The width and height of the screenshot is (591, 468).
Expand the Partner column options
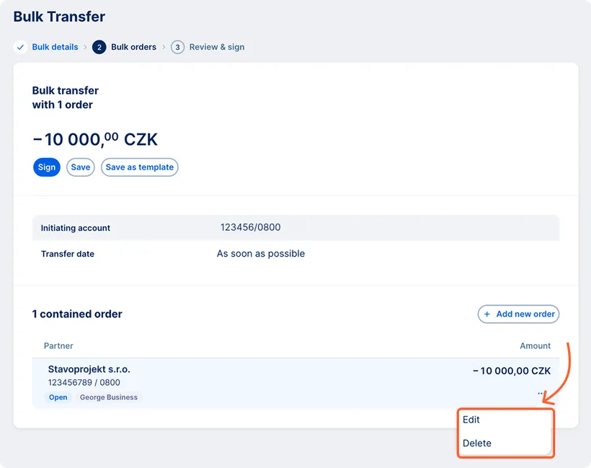(58, 345)
